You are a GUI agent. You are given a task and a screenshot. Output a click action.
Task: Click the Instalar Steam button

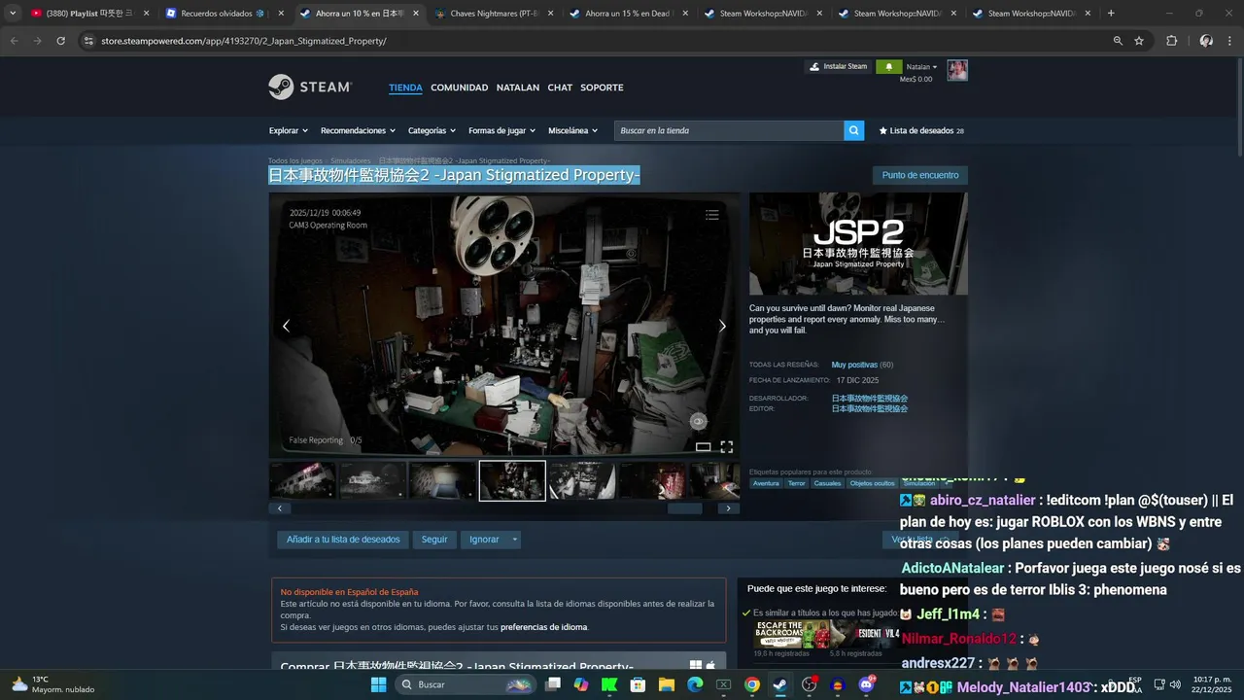(x=839, y=67)
